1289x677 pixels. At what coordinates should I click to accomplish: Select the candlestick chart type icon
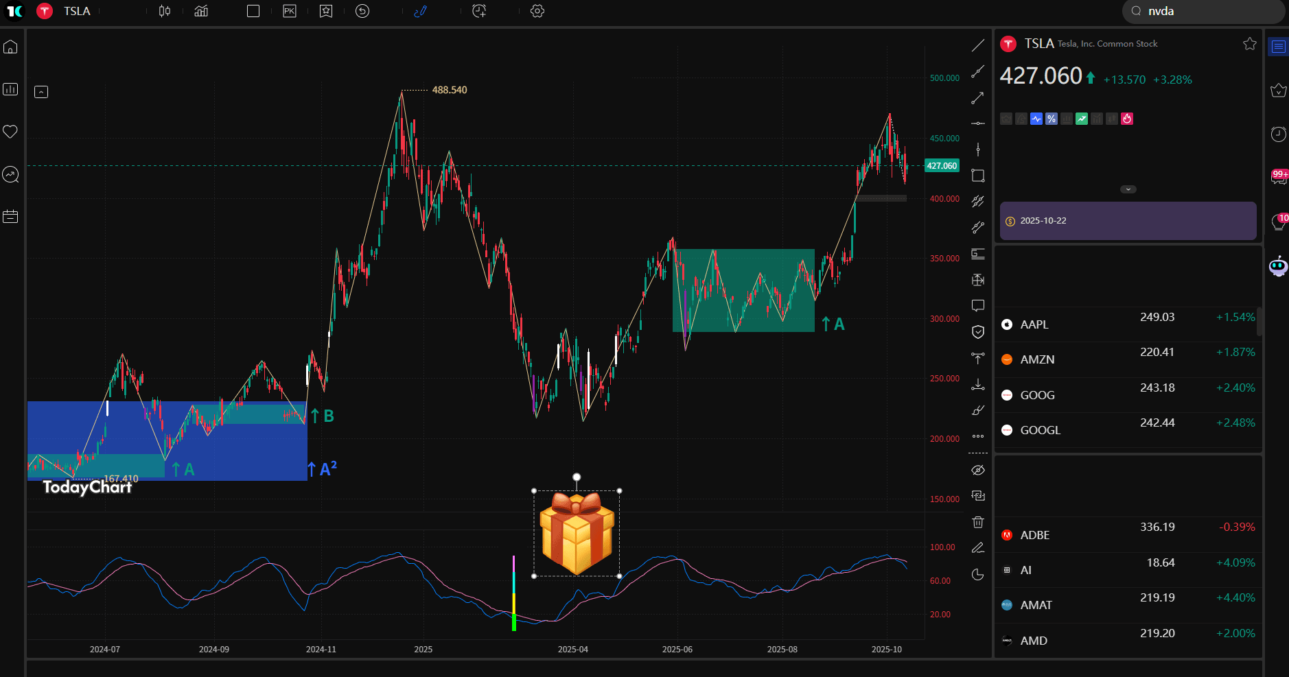point(165,11)
